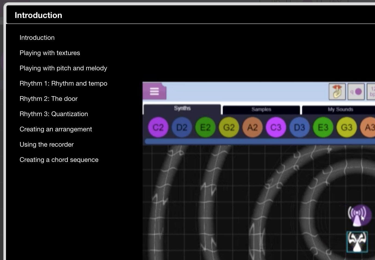This screenshot has width=375, height=260.
Task: Open Using the recorder lesson
Action: coord(47,144)
